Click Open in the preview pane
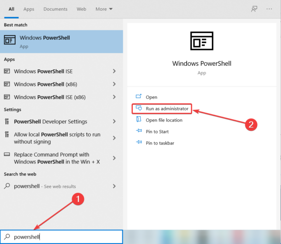 [151, 97]
